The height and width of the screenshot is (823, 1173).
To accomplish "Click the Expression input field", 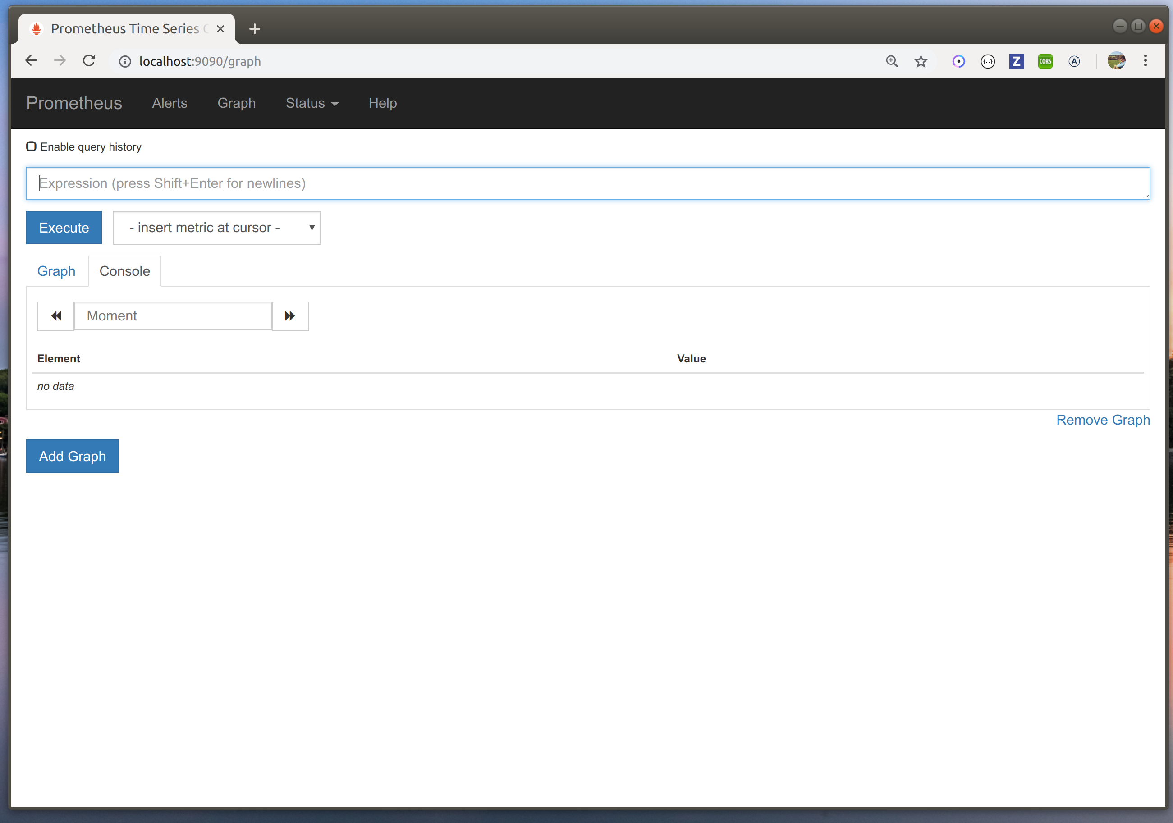I will click(587, 183).
